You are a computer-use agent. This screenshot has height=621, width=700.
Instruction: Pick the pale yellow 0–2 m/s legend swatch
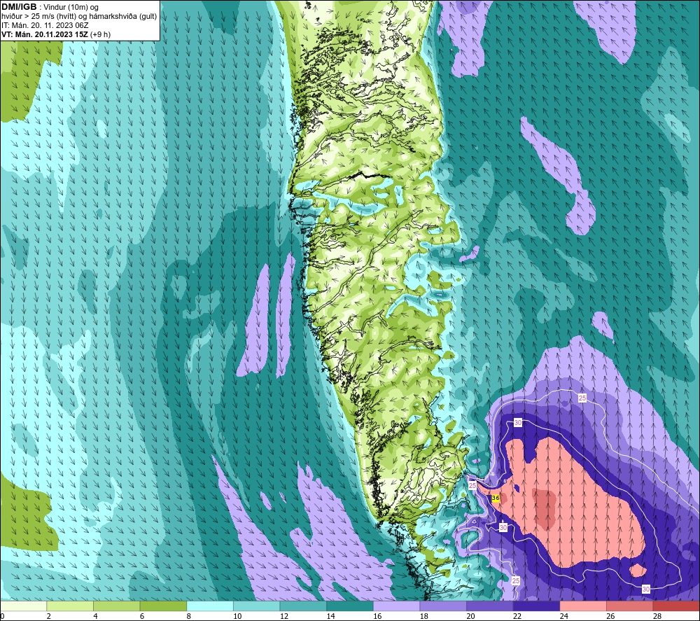(x=23, y=606)
